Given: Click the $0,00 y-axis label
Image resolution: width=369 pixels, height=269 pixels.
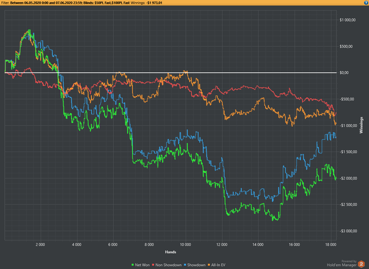Looking at the screenshot, I should point(344,73).
